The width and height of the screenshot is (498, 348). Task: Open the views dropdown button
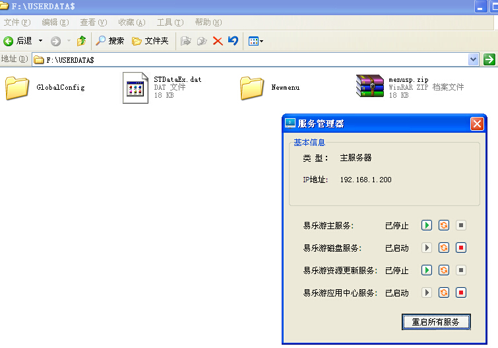point(256,41)
